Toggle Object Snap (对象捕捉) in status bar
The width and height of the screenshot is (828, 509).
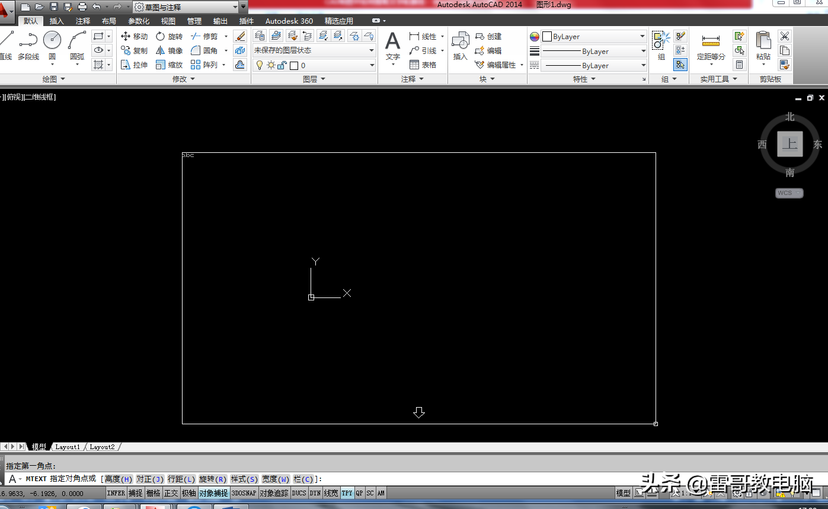[213, 493]
